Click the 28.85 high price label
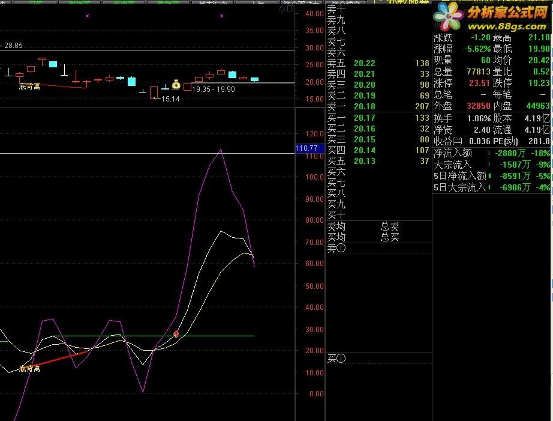This screenshot has height=421, width=553. (13, 46)
